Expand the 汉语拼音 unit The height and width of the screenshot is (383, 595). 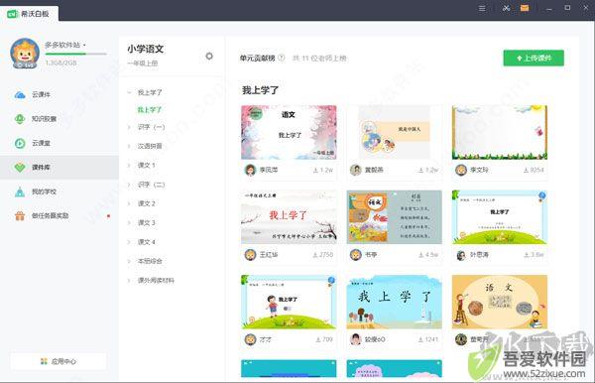pyautogui.click(x=129, y=146)
